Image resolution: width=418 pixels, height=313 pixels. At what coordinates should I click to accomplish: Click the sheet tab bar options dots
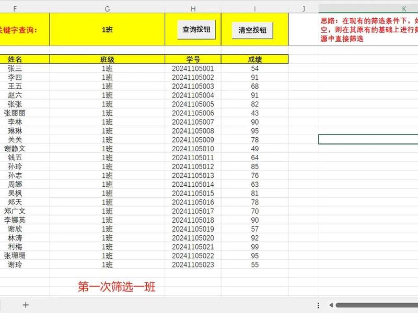(x=318, y=305)
